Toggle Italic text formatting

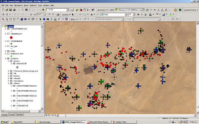pyautogui.click(x=142, y=15)
